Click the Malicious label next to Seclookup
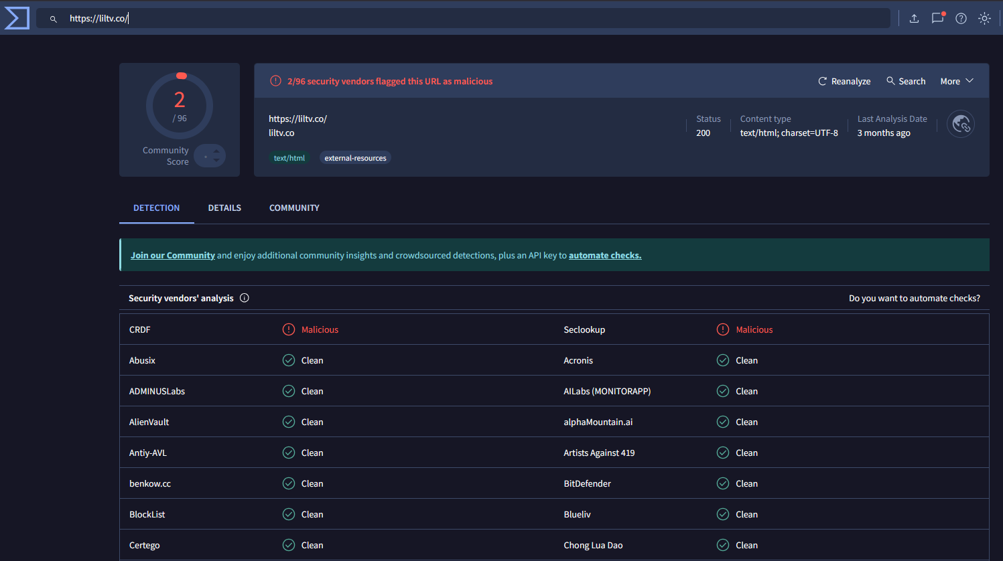Image resolution: width=1003 pixels, height=561 pixels. coord(754,329)
